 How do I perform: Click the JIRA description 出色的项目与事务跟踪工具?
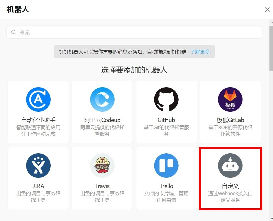coord(38,197)
